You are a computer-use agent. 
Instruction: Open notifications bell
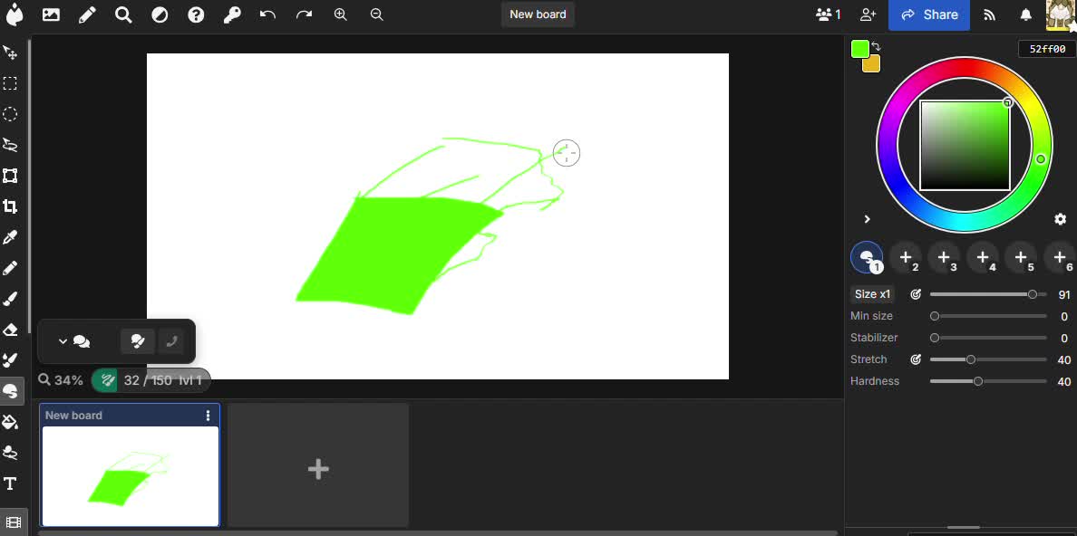pyautogui.click(x=1025, y=14)
